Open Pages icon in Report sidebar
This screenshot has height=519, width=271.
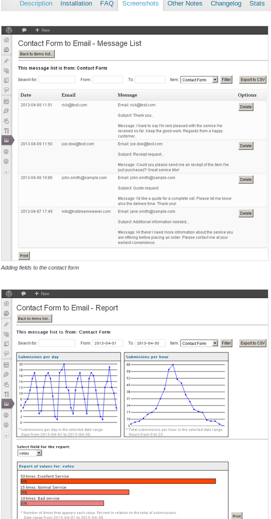coord(7,343)
